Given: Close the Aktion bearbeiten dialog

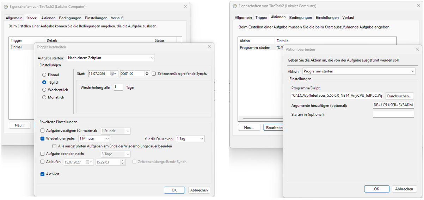Looking at the screenshot, I should tap(417, 49).
